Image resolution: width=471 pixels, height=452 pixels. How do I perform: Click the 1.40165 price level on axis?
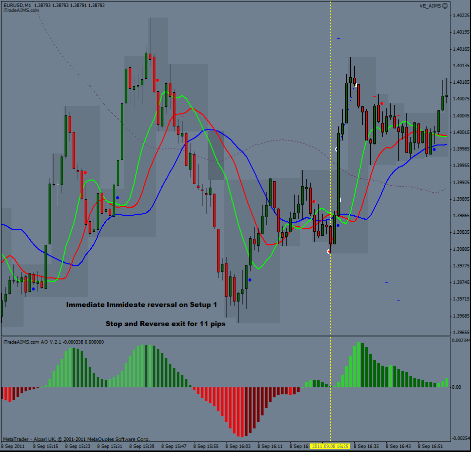click(x=461, y=49)
